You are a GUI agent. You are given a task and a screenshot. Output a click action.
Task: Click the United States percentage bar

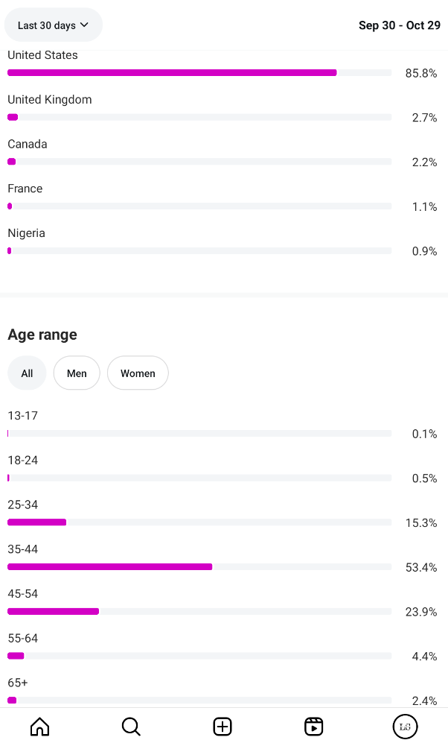(172, 73)
